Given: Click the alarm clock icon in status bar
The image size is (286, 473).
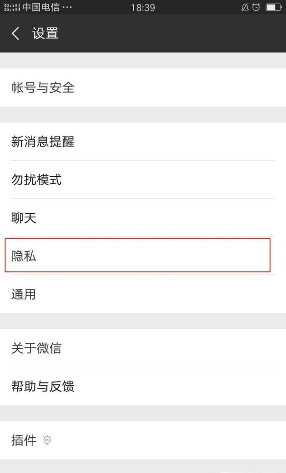Looking at the screenshot, I should (255, 7).
